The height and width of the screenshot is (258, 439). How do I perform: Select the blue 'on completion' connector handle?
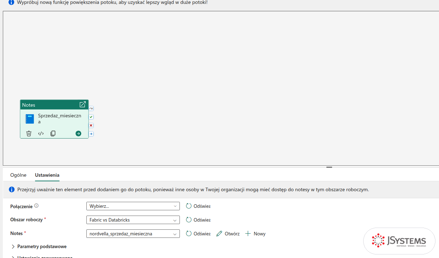pos(91,134)
